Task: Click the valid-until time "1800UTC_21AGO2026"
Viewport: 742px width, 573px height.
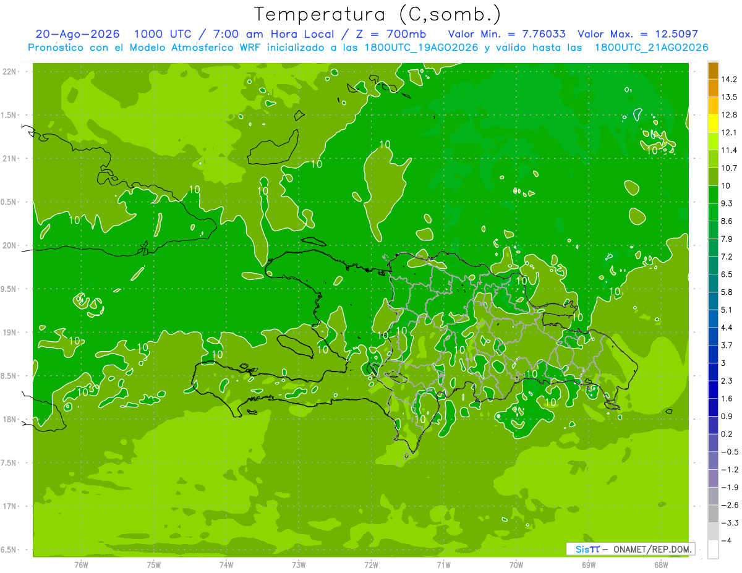Action: (652, 47)
